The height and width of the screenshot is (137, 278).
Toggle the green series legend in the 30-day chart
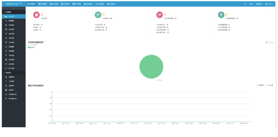(269, 85)
